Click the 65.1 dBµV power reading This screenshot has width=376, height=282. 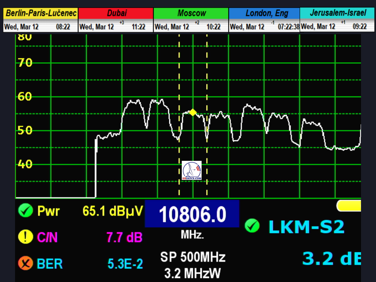[x=113, y=211]
